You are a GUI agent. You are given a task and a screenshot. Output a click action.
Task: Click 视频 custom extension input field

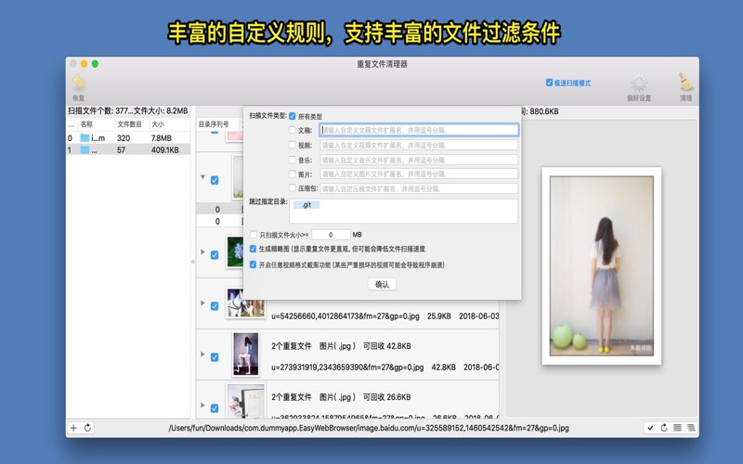coord(419,145)
